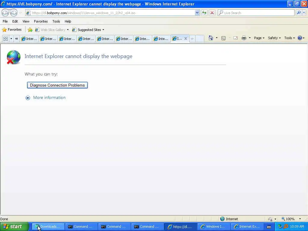Viewport: 308px width, 231px height.
Task: Open the Suggested Sites dropdown
Action: [88, 30]
